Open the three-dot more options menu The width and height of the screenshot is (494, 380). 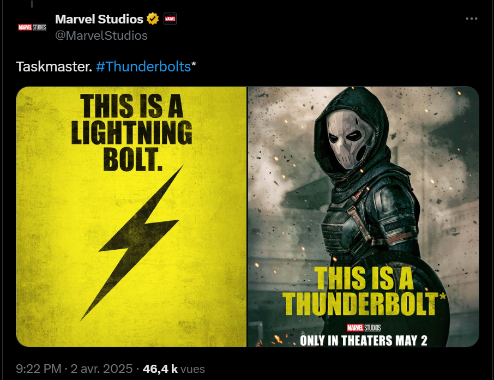coord(471,19)
